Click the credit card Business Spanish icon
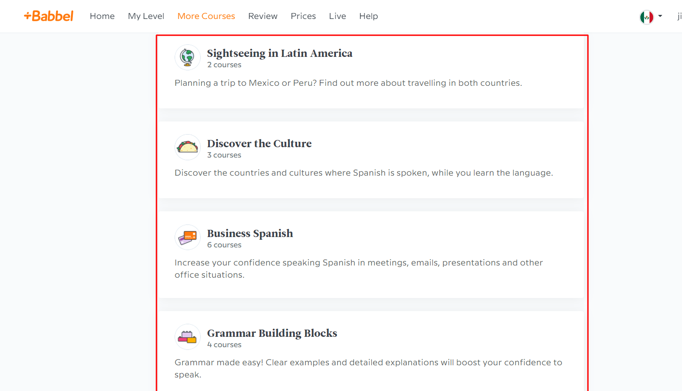The image size is (682, 391). [x=187, y=237]
